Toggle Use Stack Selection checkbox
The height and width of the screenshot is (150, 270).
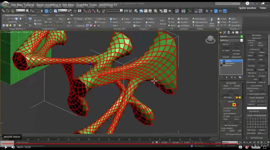(222, 108)
